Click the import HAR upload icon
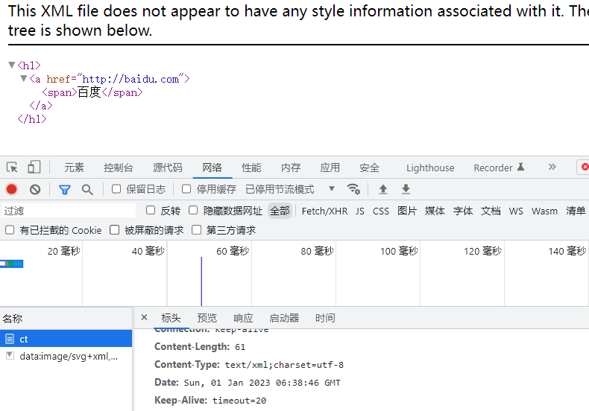This screenshot has height=411, width=589. coord(383,189)
